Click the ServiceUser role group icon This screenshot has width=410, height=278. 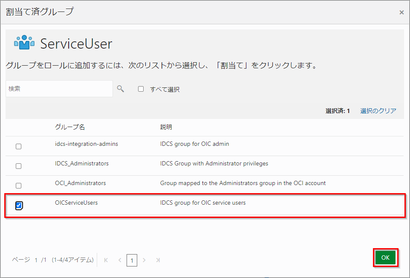click(24, 43)
